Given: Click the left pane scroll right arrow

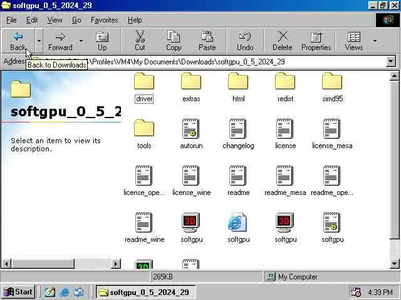Looking at the screenshot, I should 117,264.
